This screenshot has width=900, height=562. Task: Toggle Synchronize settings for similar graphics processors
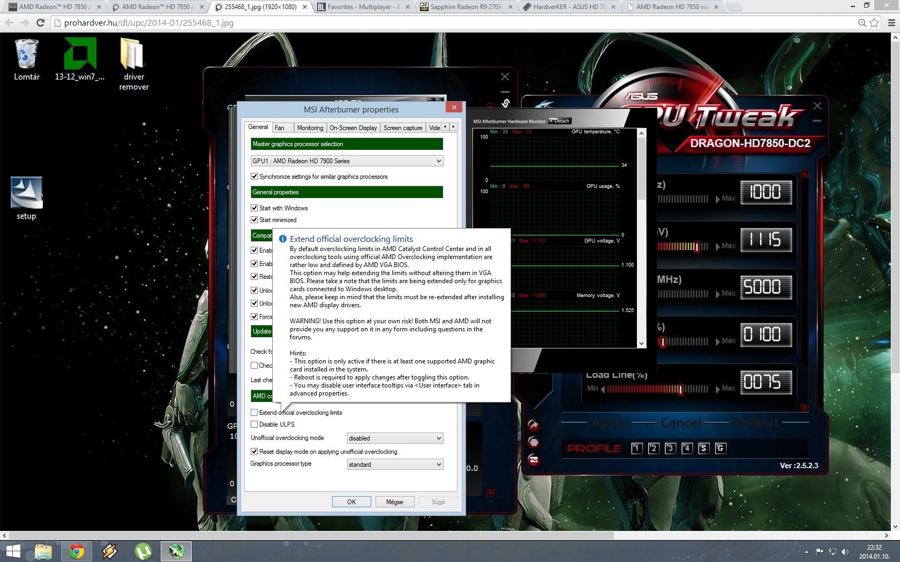click(x=254, y=177)
